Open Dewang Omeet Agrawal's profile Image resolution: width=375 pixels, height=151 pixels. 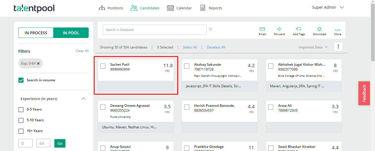(x=130, y=106)
